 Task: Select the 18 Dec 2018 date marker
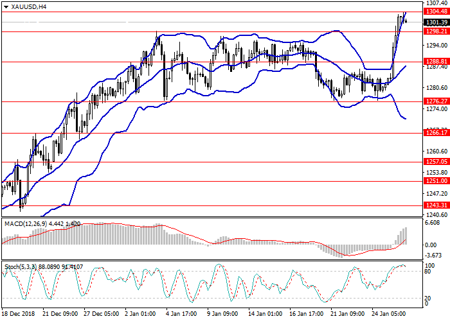[19, 315]
